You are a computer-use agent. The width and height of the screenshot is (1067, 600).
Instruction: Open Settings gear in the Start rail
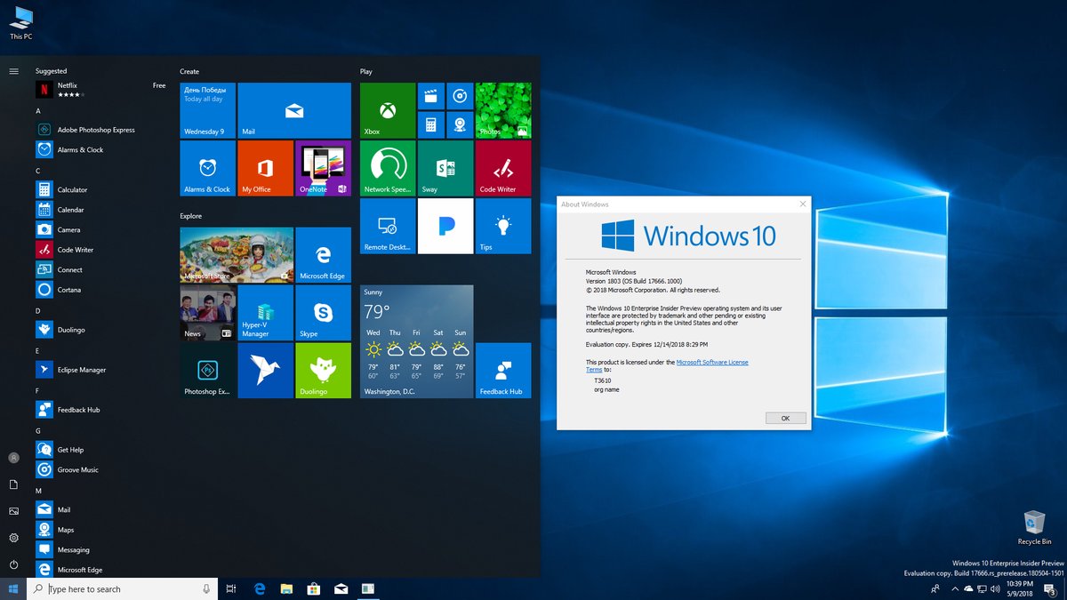(x=12, y=538)
